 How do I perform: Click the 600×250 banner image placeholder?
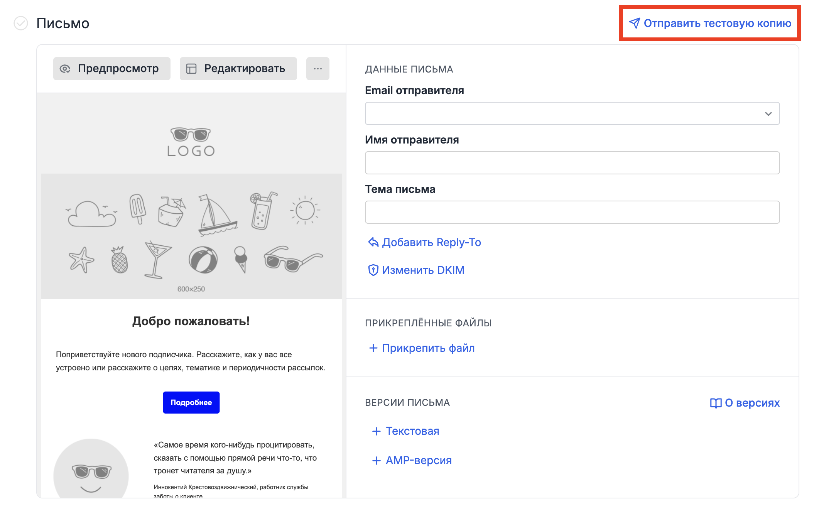(191, 236)
